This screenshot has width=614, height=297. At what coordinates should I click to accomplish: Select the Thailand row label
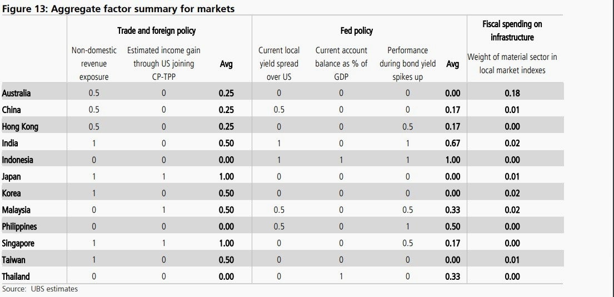pyautogui.click(x=16, y=276)
